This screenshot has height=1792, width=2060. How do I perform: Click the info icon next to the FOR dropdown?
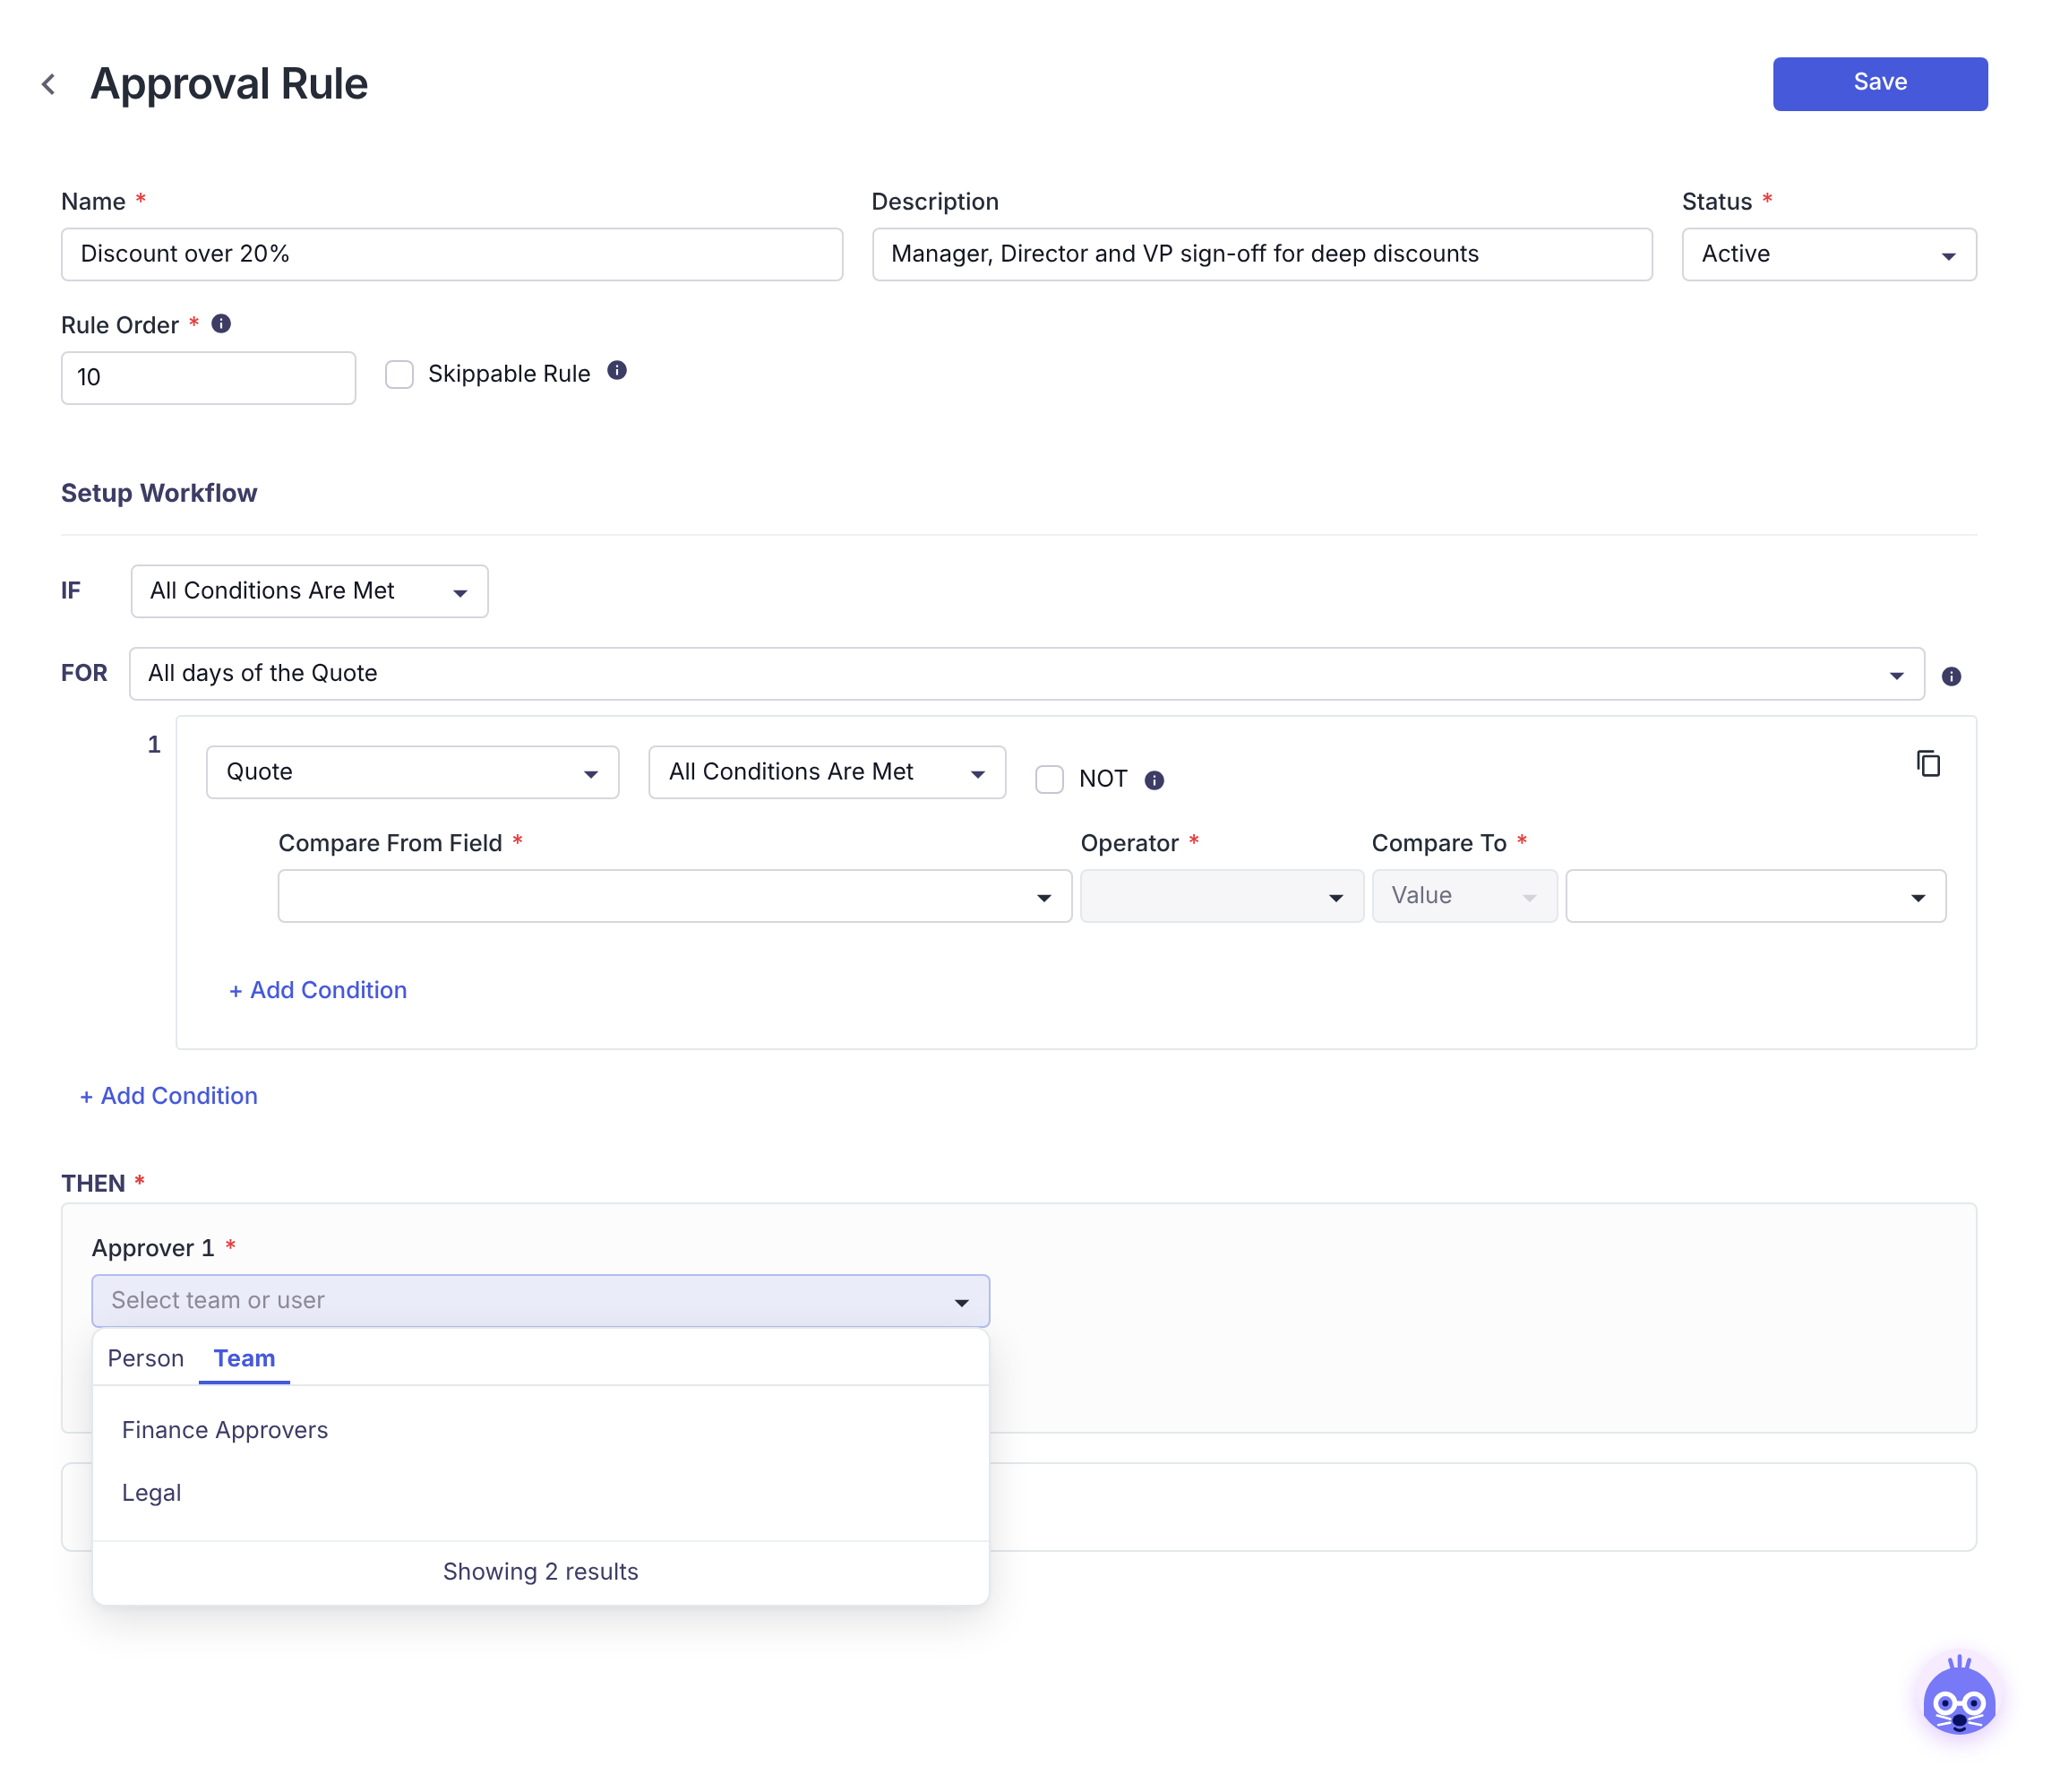pos(1951,676)
